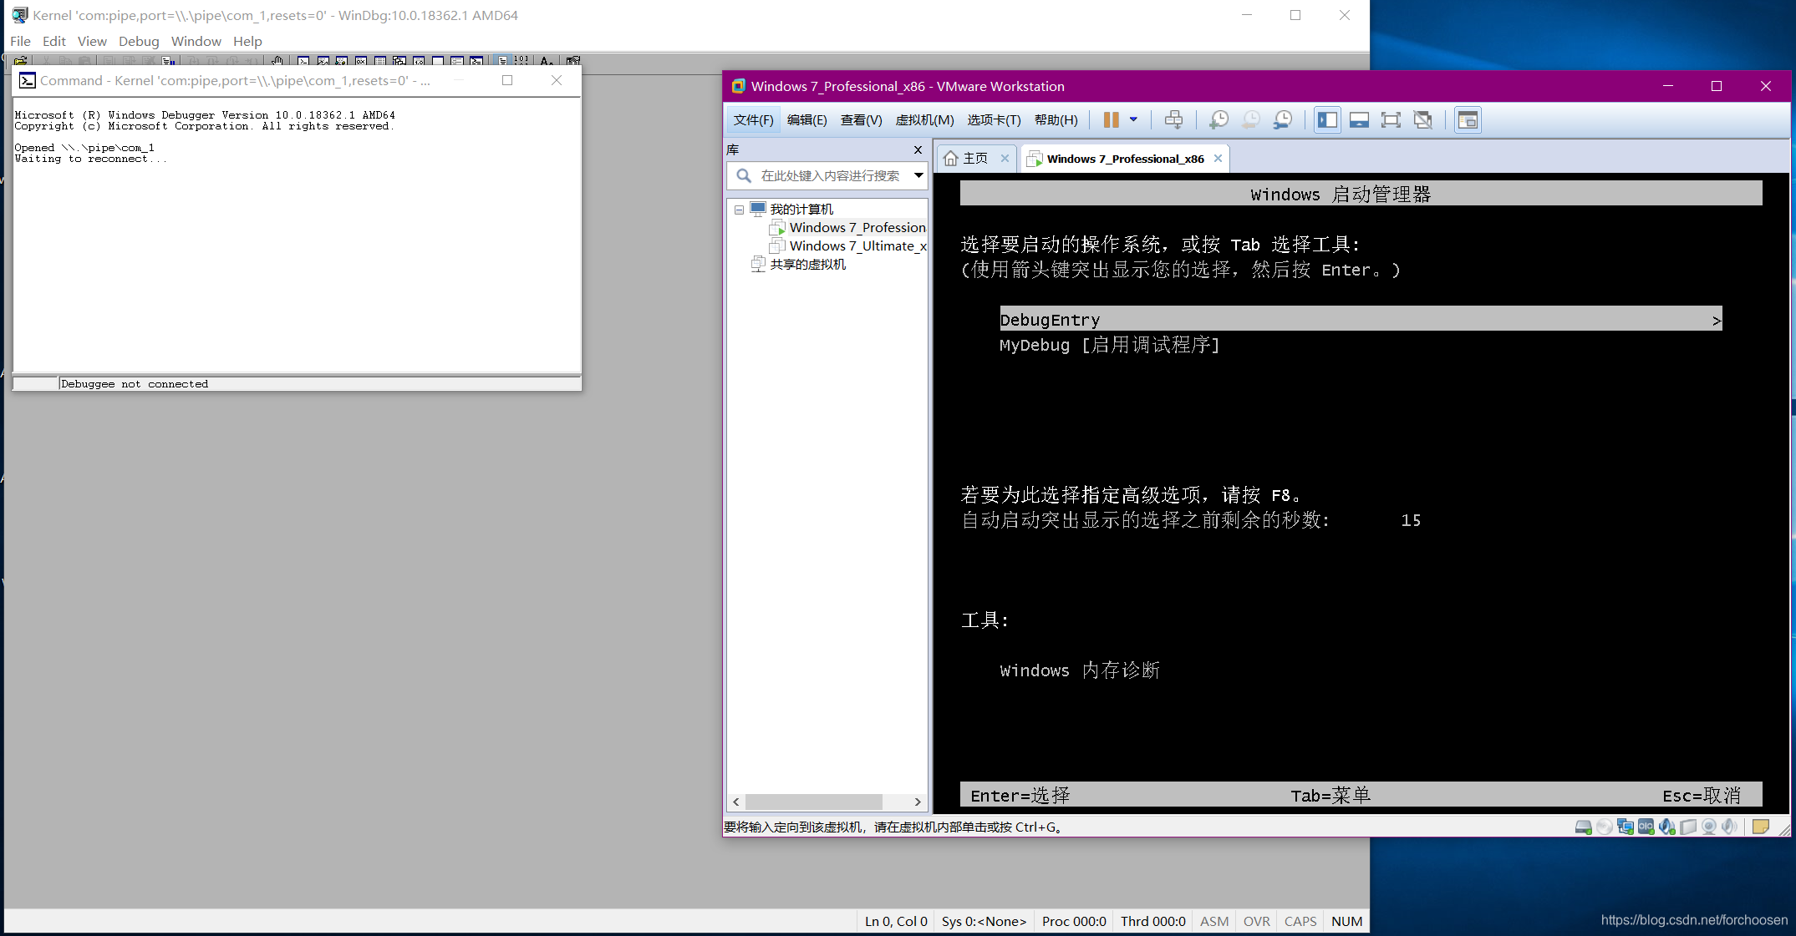The width and height of the screenshot is (1796, 936).
Task: Open the Window menu in WinDbg
Action: pos(196,41)
